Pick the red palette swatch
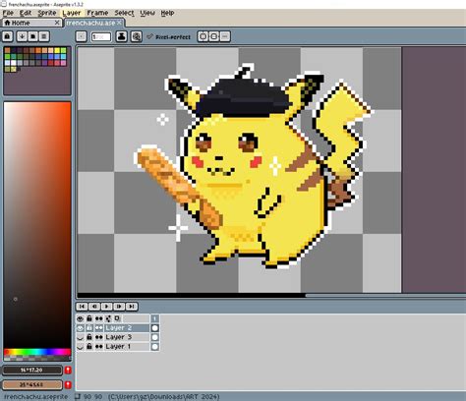 (x=50, y=63)
